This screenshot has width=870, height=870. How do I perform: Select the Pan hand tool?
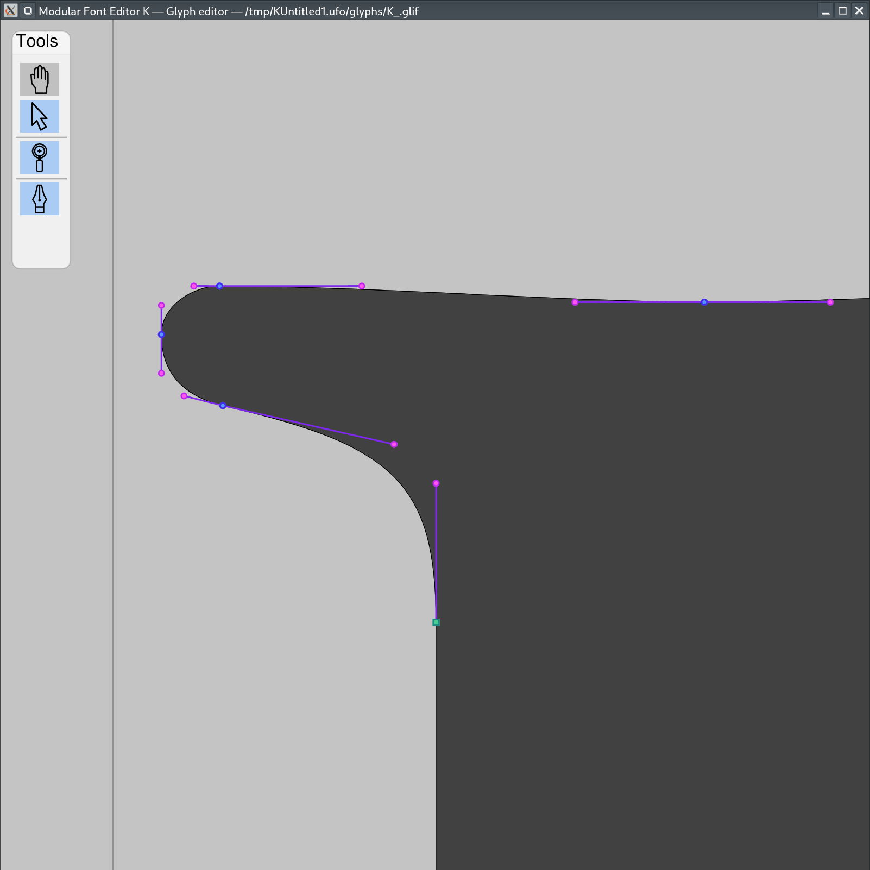pos(40,79)
